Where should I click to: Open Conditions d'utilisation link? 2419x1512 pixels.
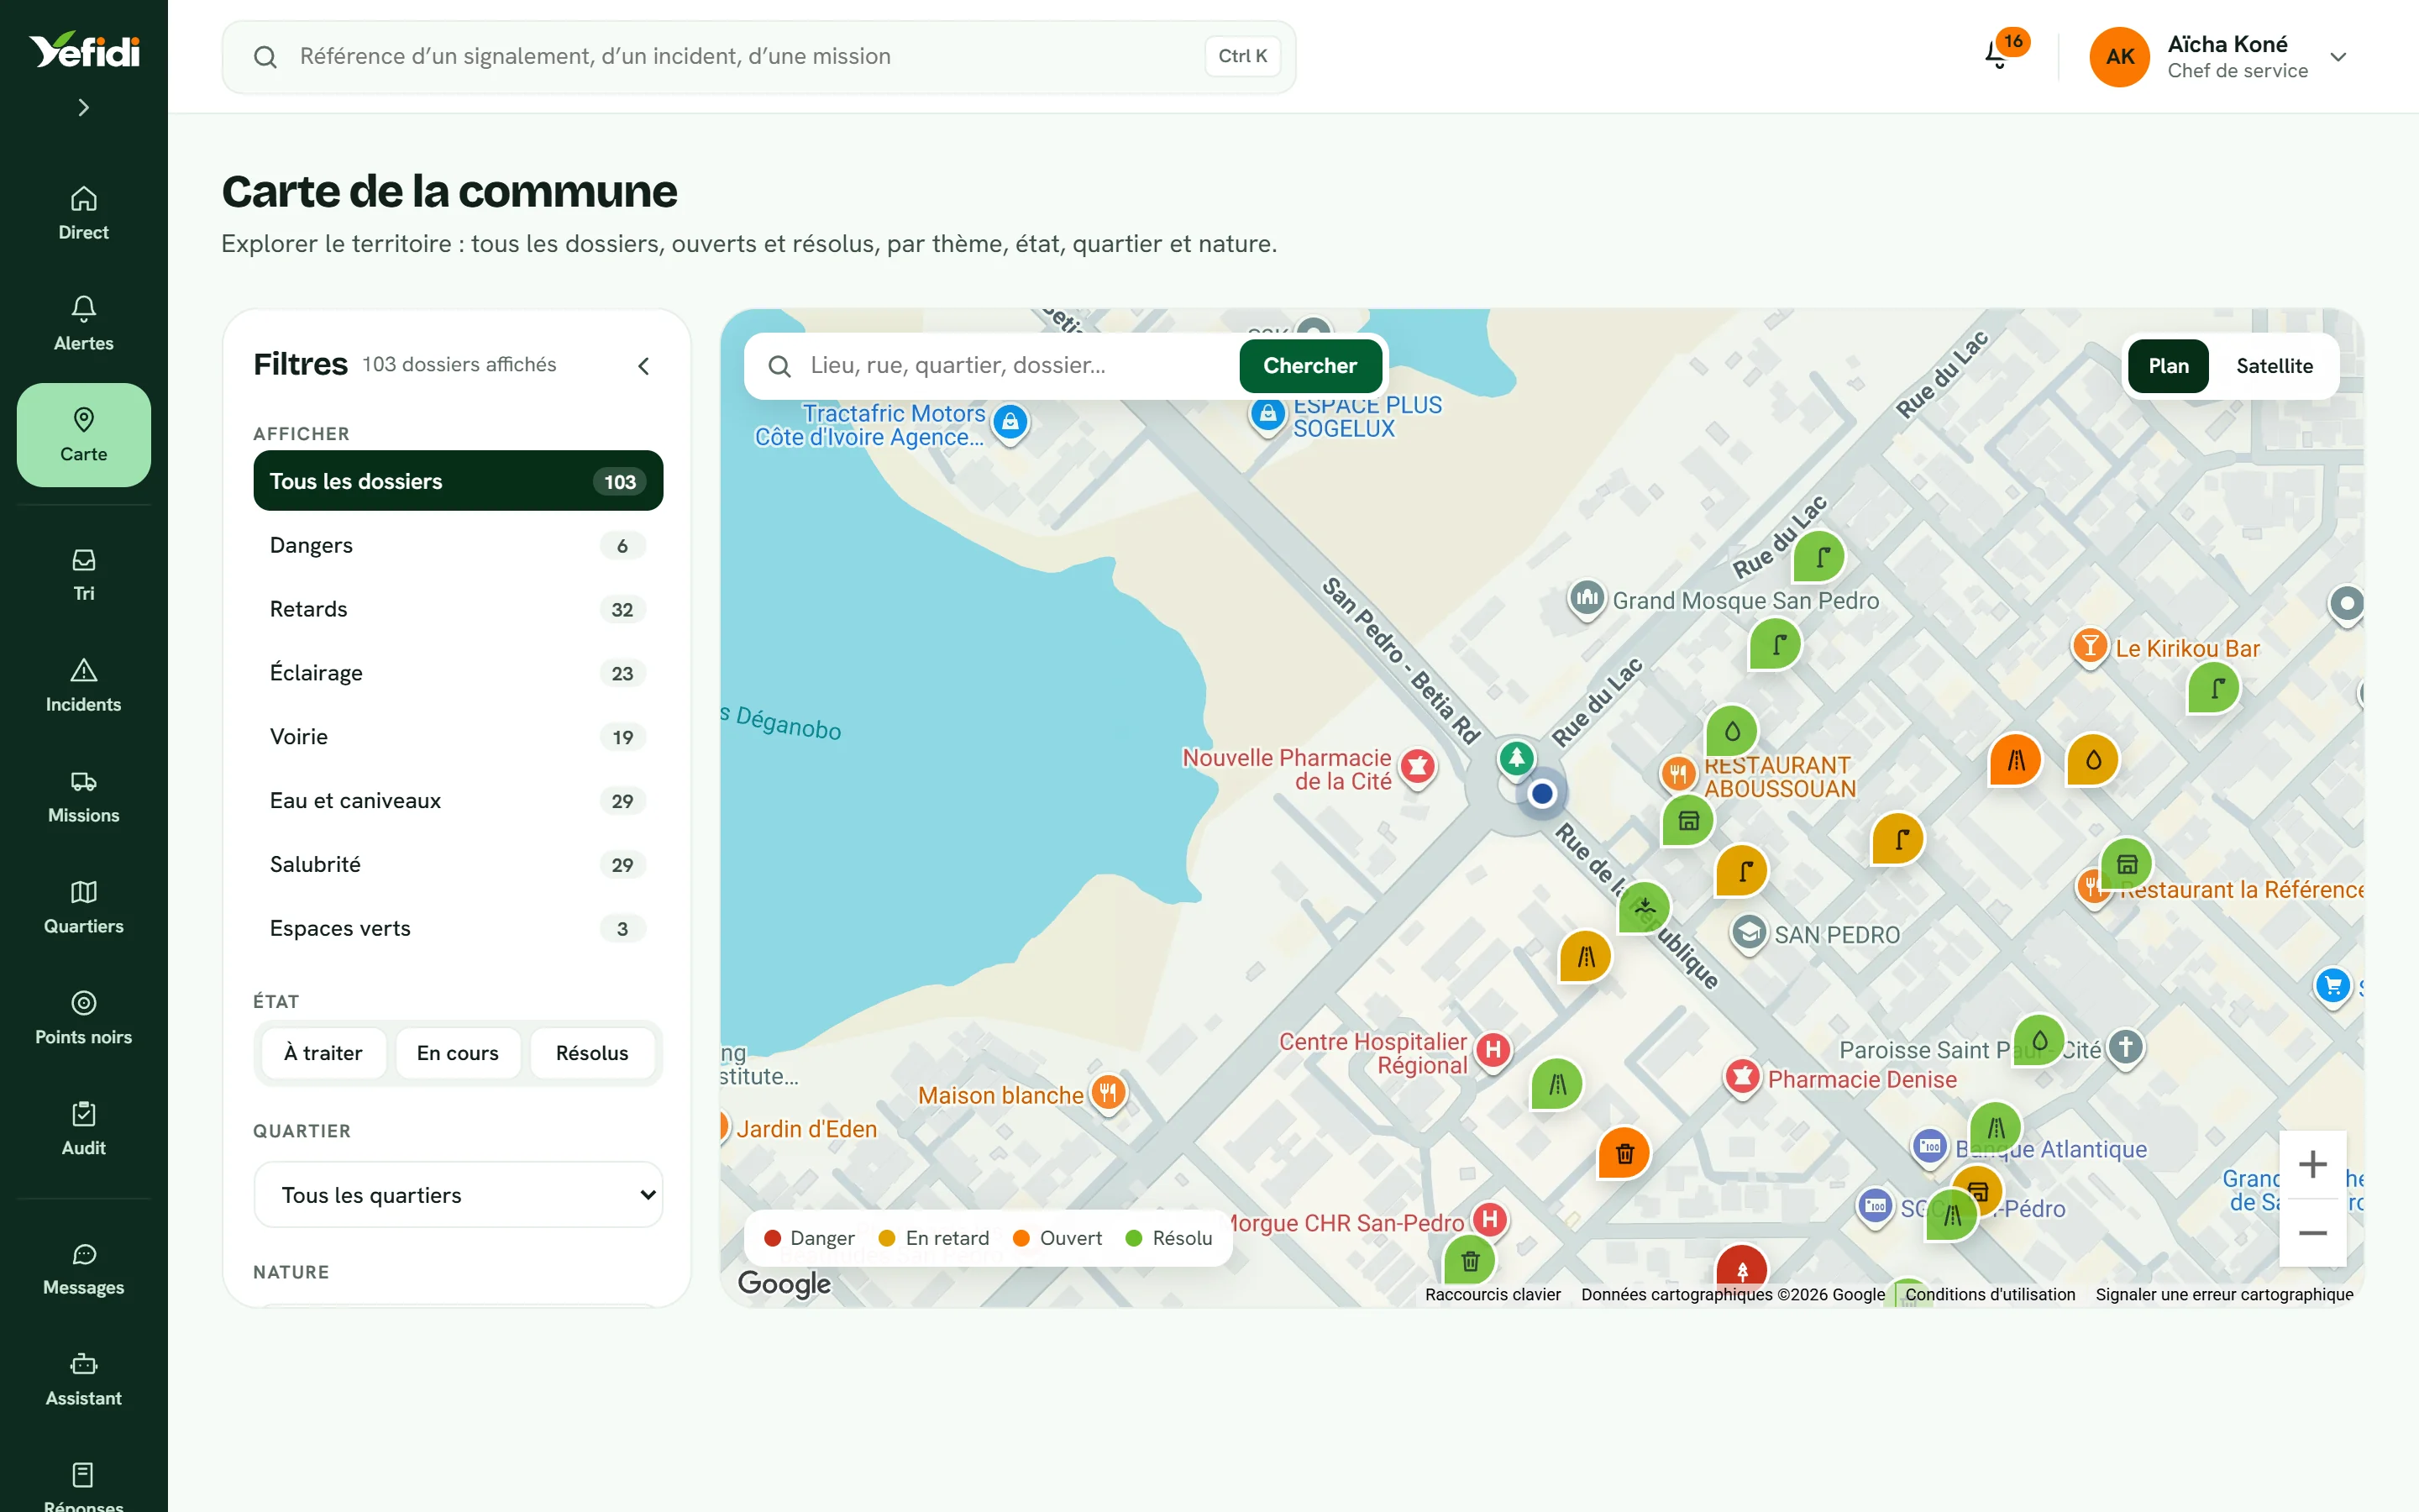[1989, 1294]
